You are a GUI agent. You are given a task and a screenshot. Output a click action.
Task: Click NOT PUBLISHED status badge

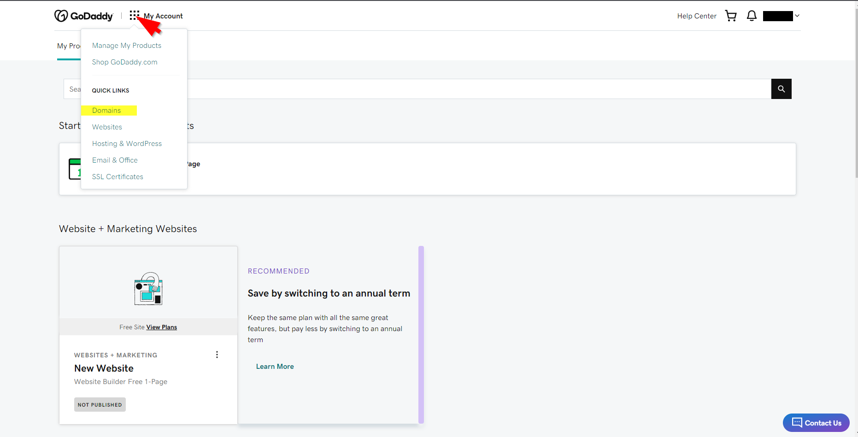100,405
